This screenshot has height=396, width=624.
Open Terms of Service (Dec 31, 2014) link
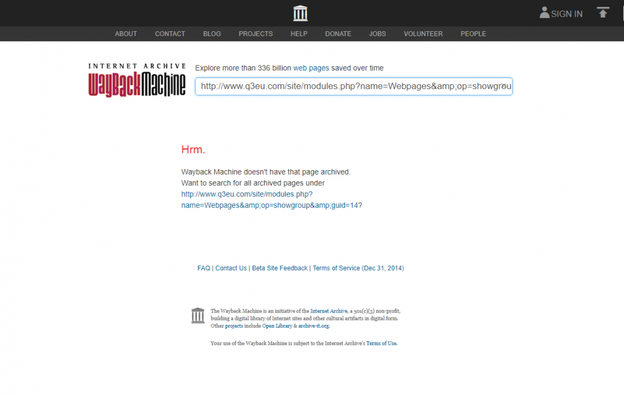(358, 268)
